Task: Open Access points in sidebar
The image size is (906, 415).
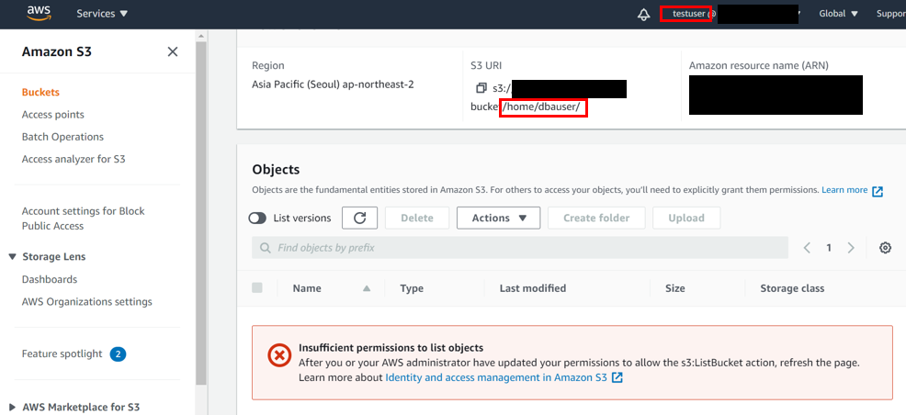Action: click(53, 114)
